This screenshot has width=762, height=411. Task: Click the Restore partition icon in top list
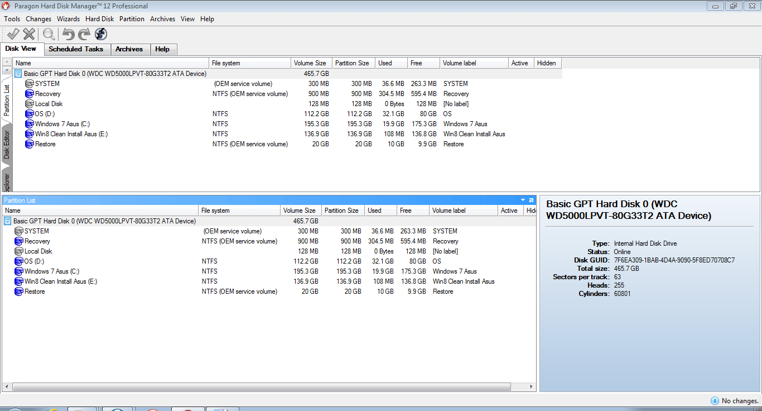tap(30, 144)
